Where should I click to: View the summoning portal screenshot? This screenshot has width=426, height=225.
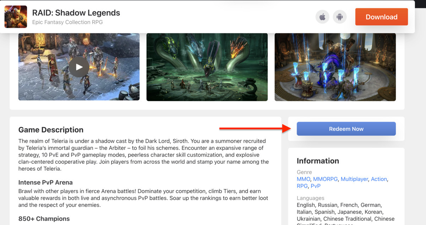coord(335,67)
